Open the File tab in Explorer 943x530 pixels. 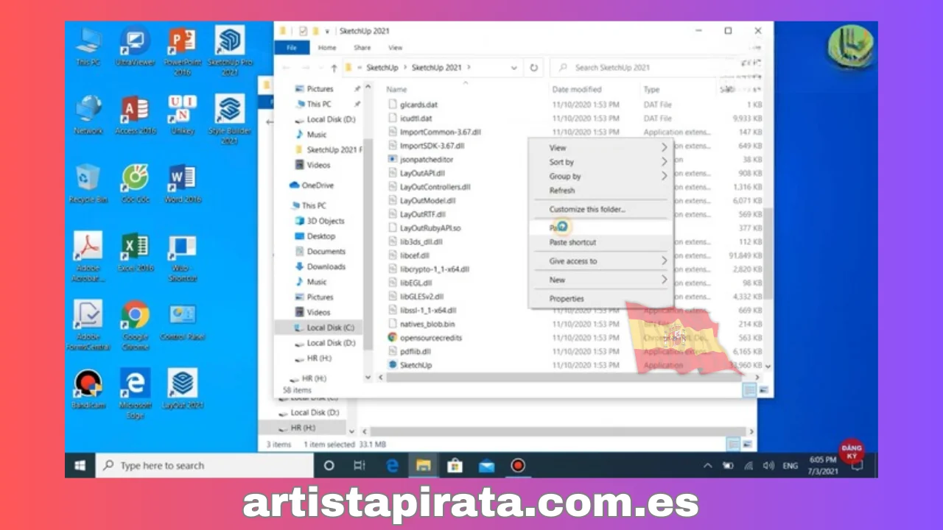point(292,47)
